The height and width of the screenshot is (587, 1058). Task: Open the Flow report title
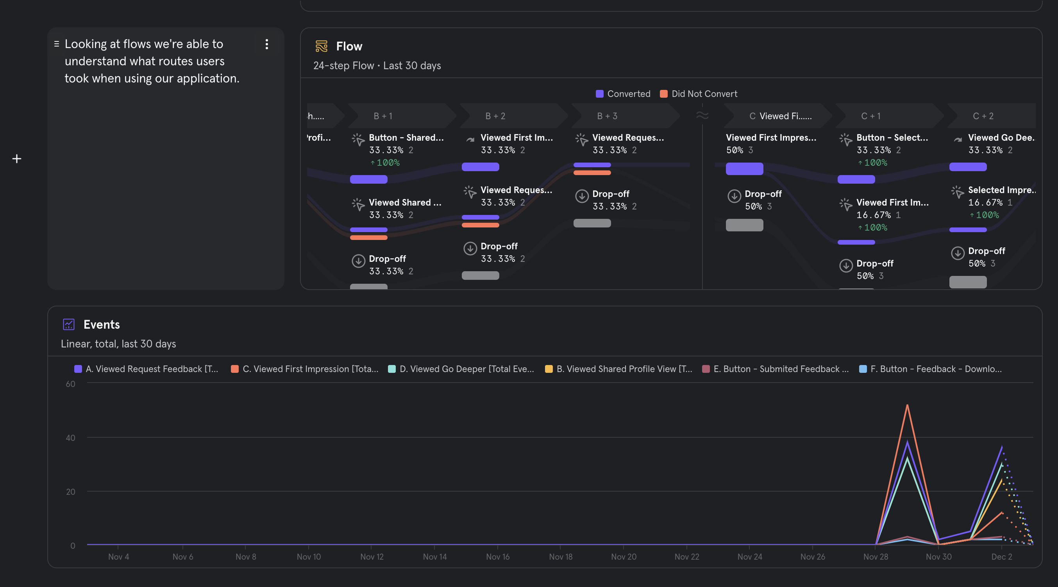[x=349, y=46]
